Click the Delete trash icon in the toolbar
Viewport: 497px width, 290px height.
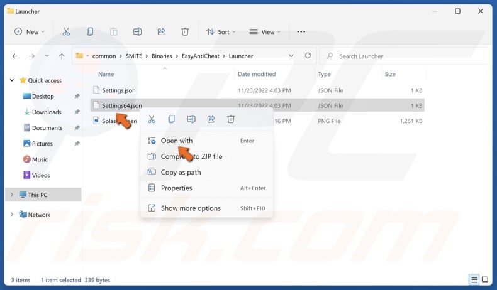(x=185, y=31)
